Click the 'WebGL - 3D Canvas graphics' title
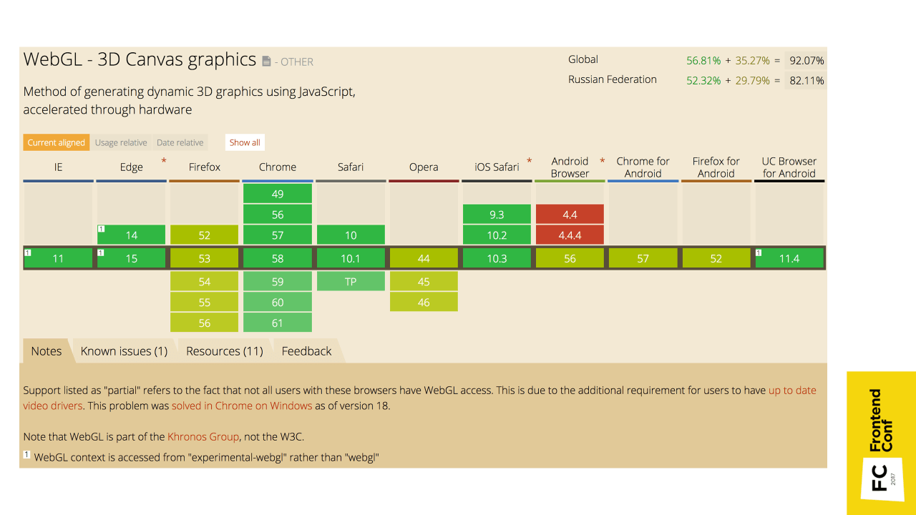Viewport: 916px width, 515px height. tap(140, 59)
